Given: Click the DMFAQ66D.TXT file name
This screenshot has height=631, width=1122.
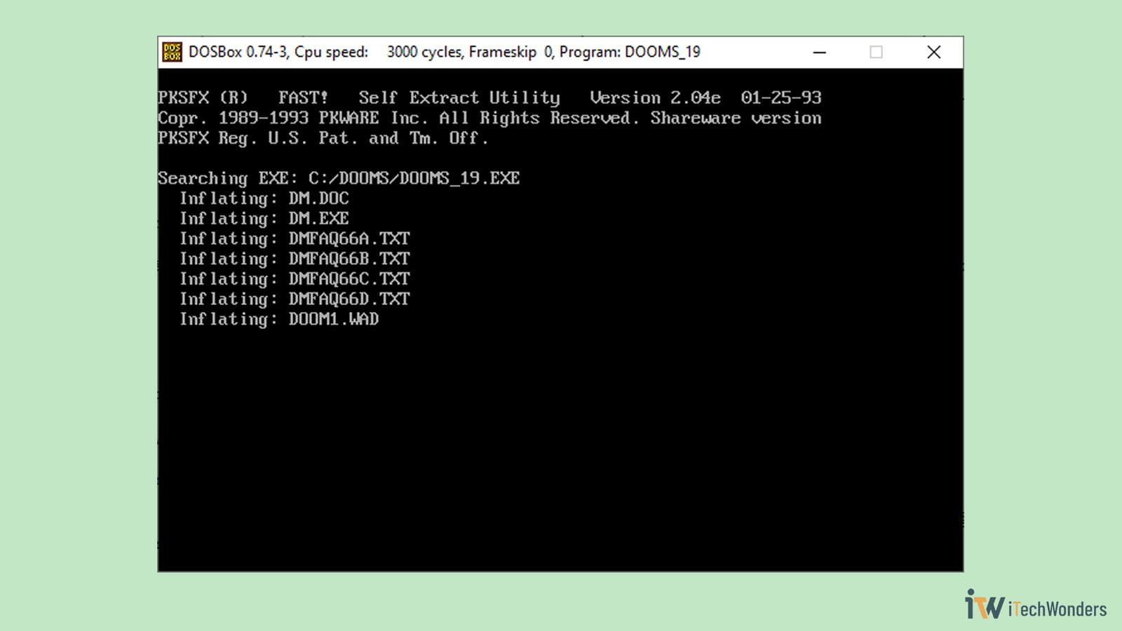Looking at the screenshot, I should point(349,299).
